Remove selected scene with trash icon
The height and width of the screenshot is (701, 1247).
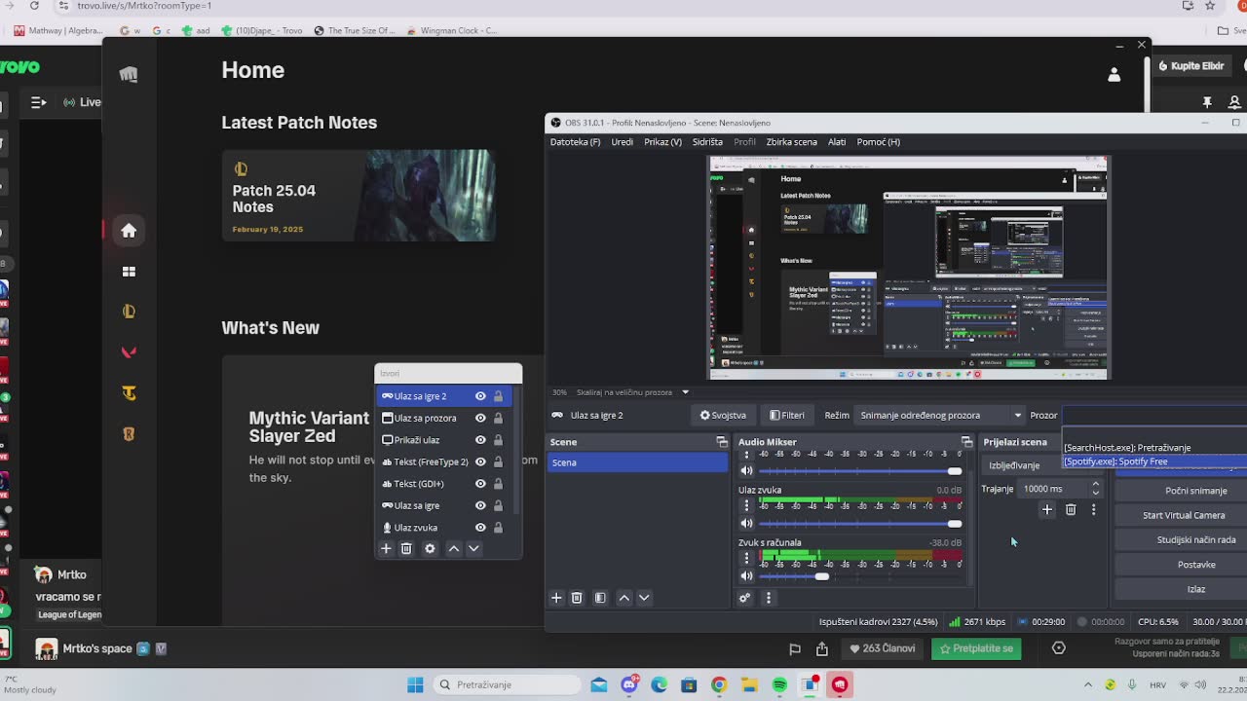tap(577, 598)
